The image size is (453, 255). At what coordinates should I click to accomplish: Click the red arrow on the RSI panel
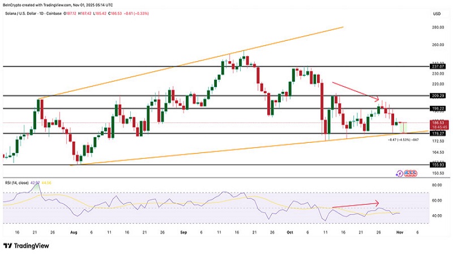point(355,205)
